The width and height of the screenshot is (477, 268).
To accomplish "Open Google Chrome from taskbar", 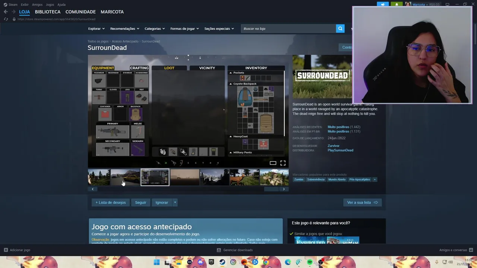I will click(266, 262).
